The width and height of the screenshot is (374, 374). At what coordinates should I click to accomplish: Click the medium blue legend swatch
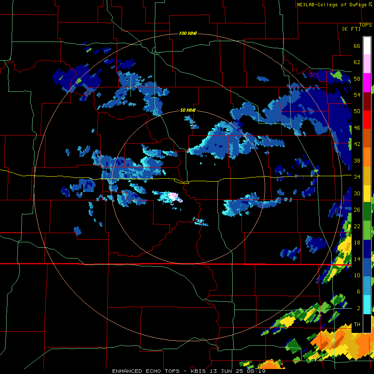click(x=367, y=267)
